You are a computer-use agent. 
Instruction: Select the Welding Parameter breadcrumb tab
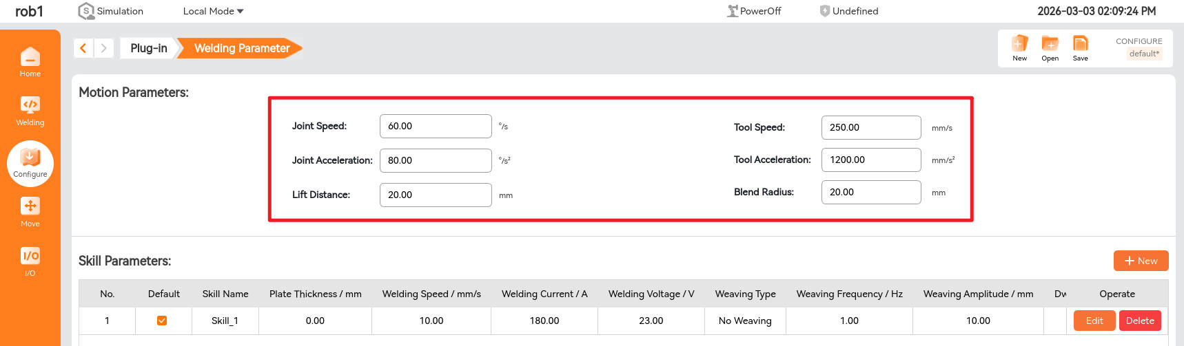241,48
